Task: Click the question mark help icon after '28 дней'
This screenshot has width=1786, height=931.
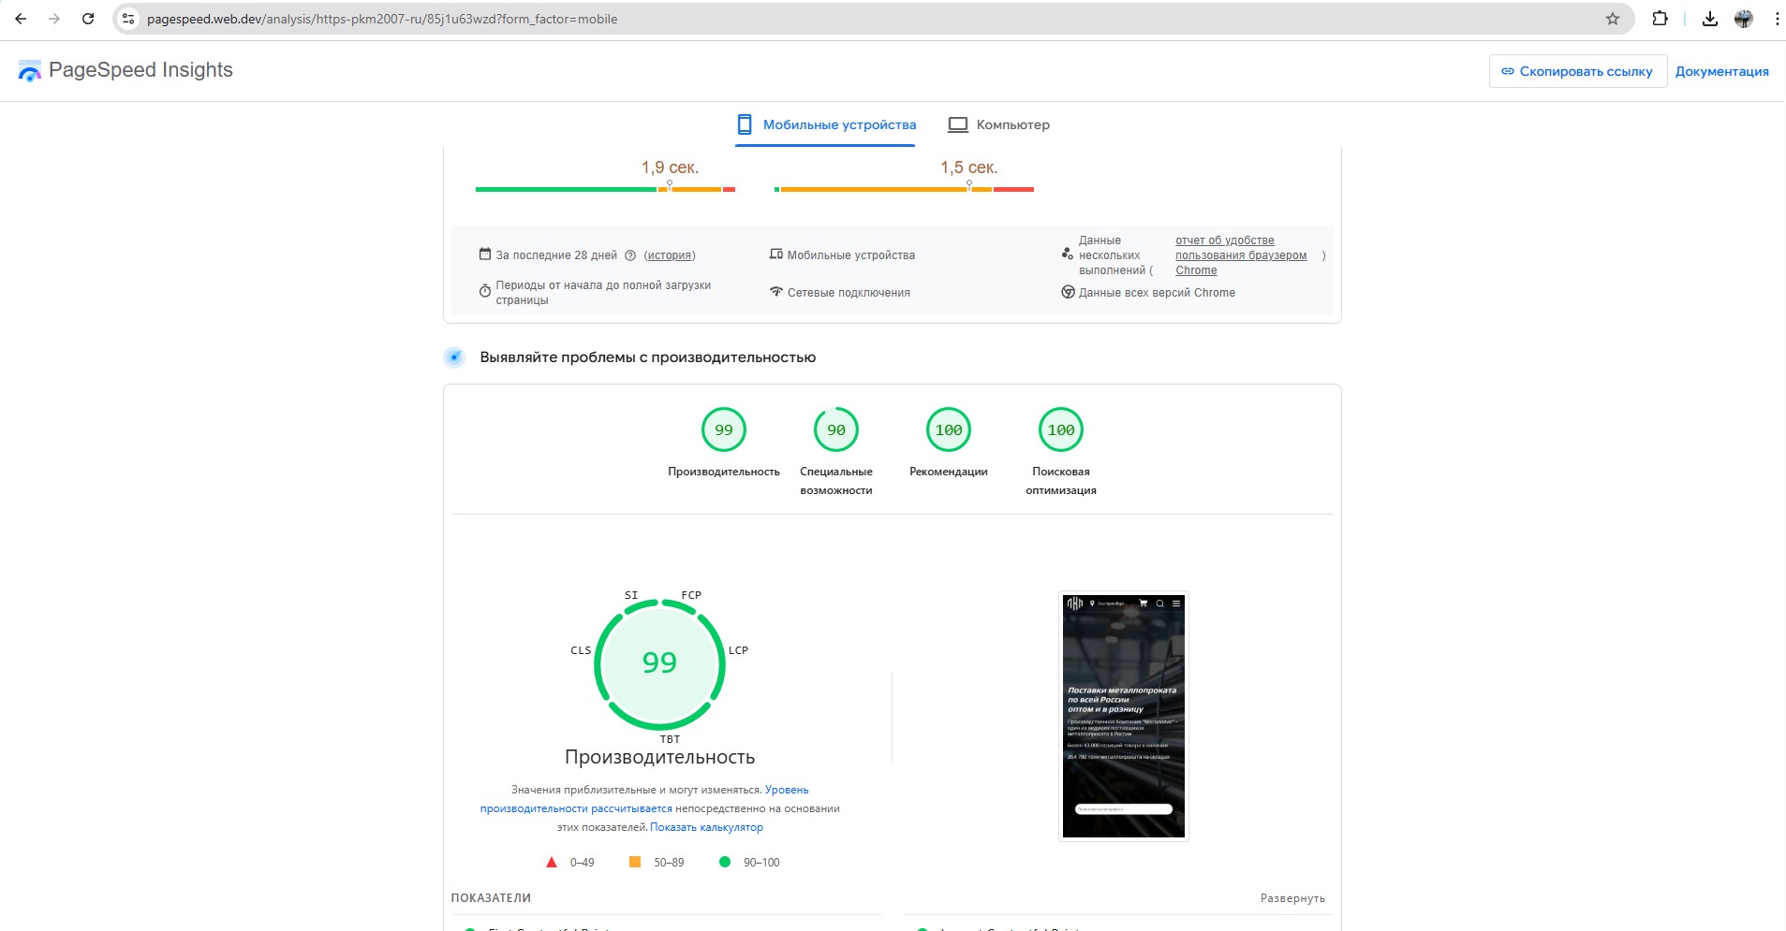Action: (629, 255)
